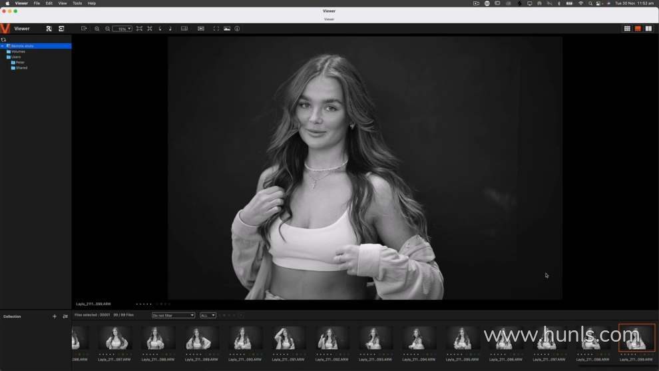Open the Edit menu
Image resolution: width=659 pixels, height=371 pixels.
(49, 3)
